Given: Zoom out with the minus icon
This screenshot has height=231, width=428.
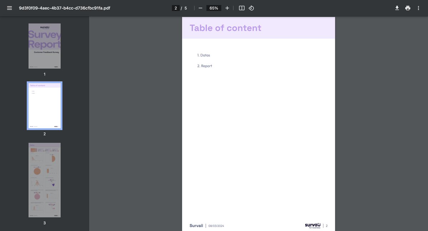Looking at the screenshot, I should 200,8.
